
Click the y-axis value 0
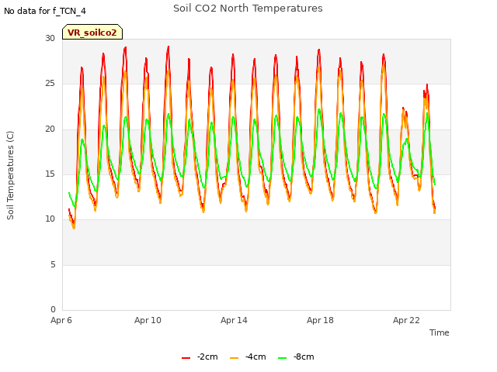53,309
